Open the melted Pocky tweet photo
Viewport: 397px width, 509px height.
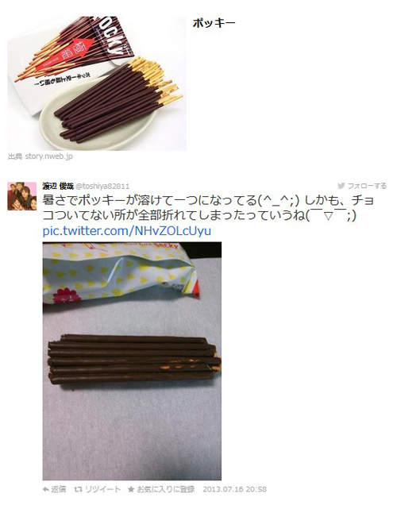[132, 361]
